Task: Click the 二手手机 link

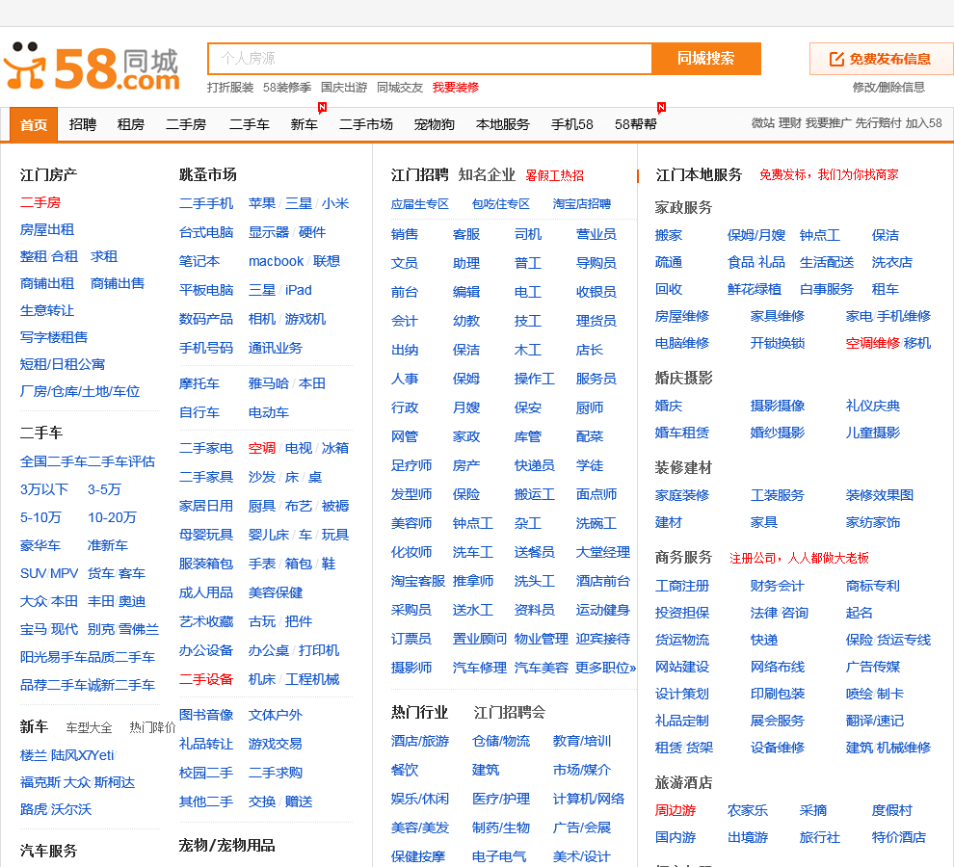Action: (x=205, y=203)
